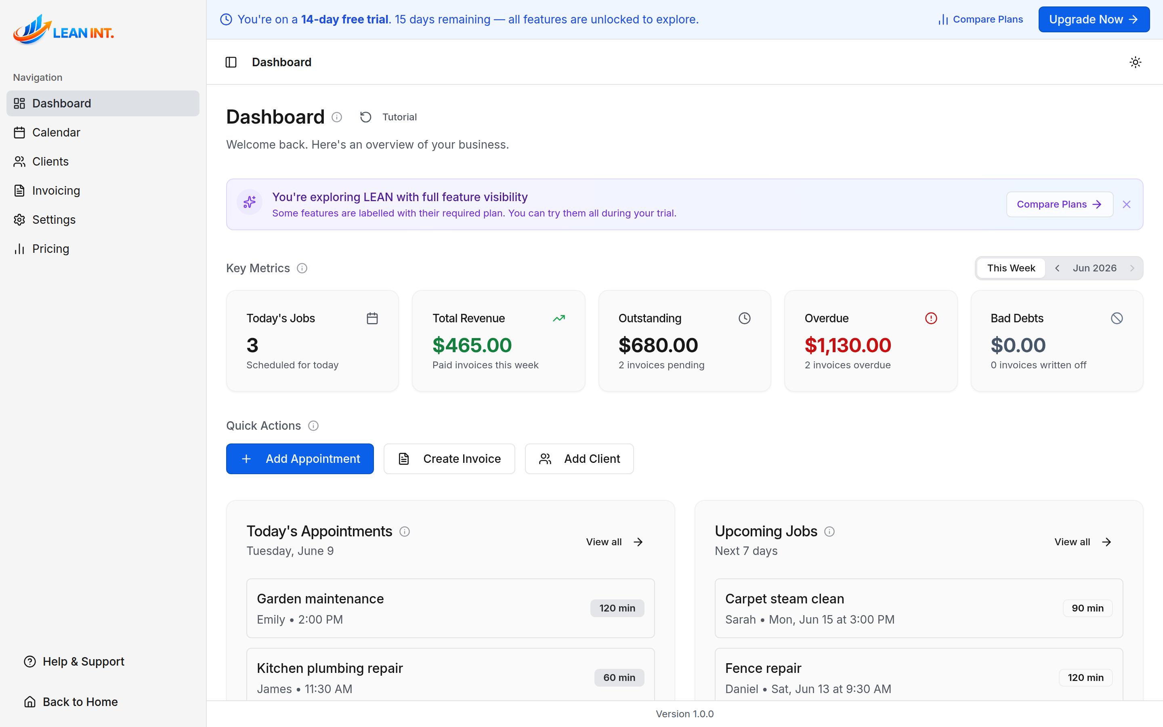This screenshot has width=1163, height=727.
Task: Click calendar icon on Today's Jobs card
Action: click(372, 318)
